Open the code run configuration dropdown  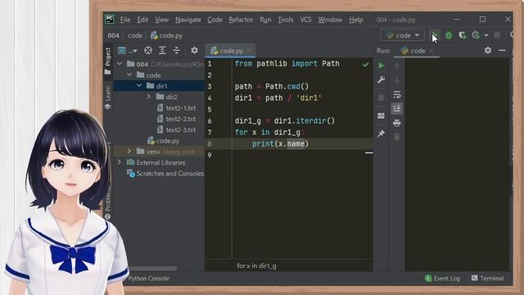pyautogui.click(x=402, y=35)
